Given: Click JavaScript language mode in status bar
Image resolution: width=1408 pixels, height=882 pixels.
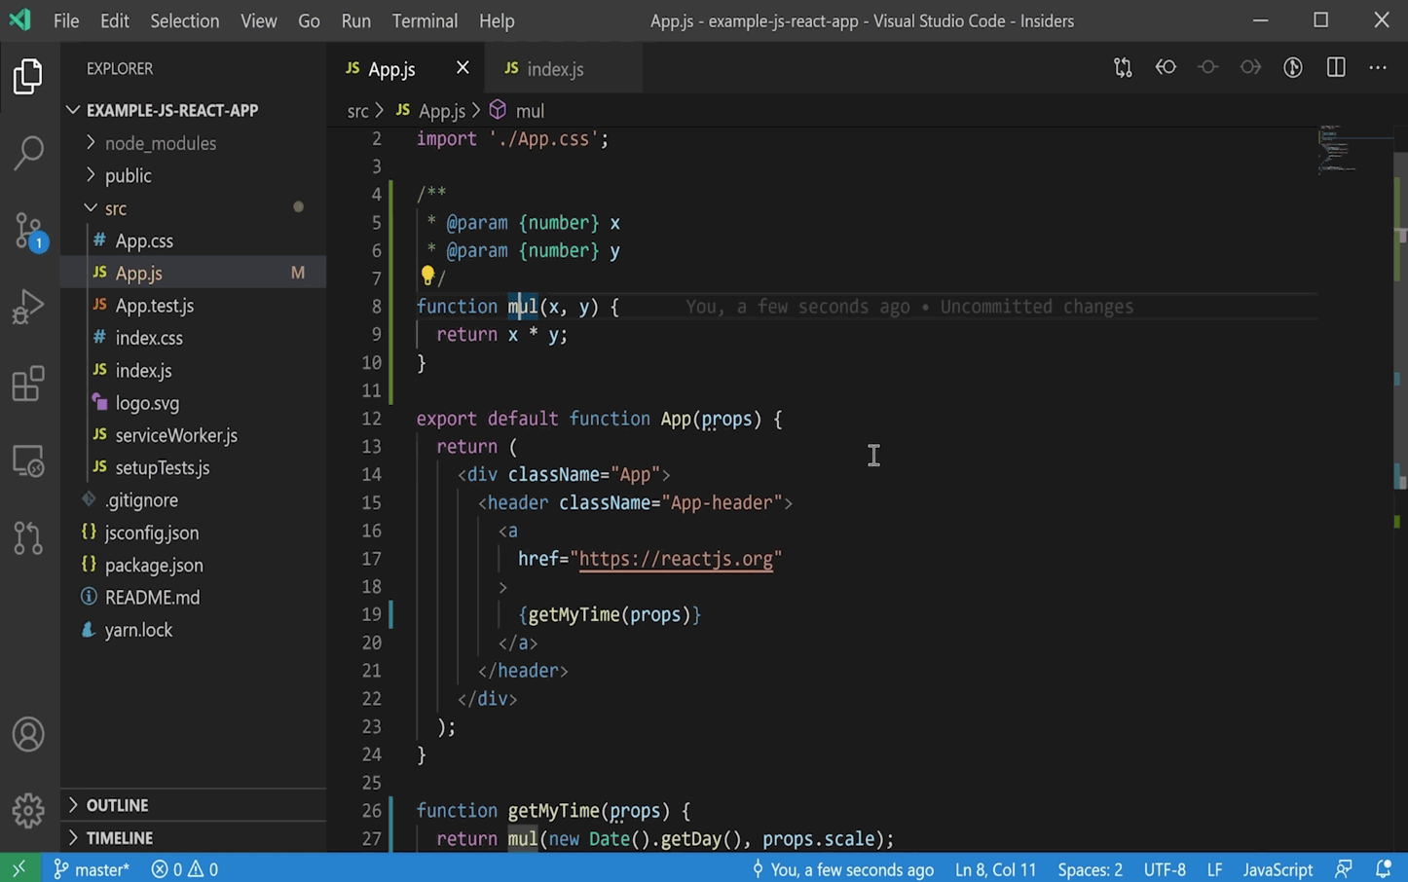Looking at the screenshot, I should coord(1278,869).
